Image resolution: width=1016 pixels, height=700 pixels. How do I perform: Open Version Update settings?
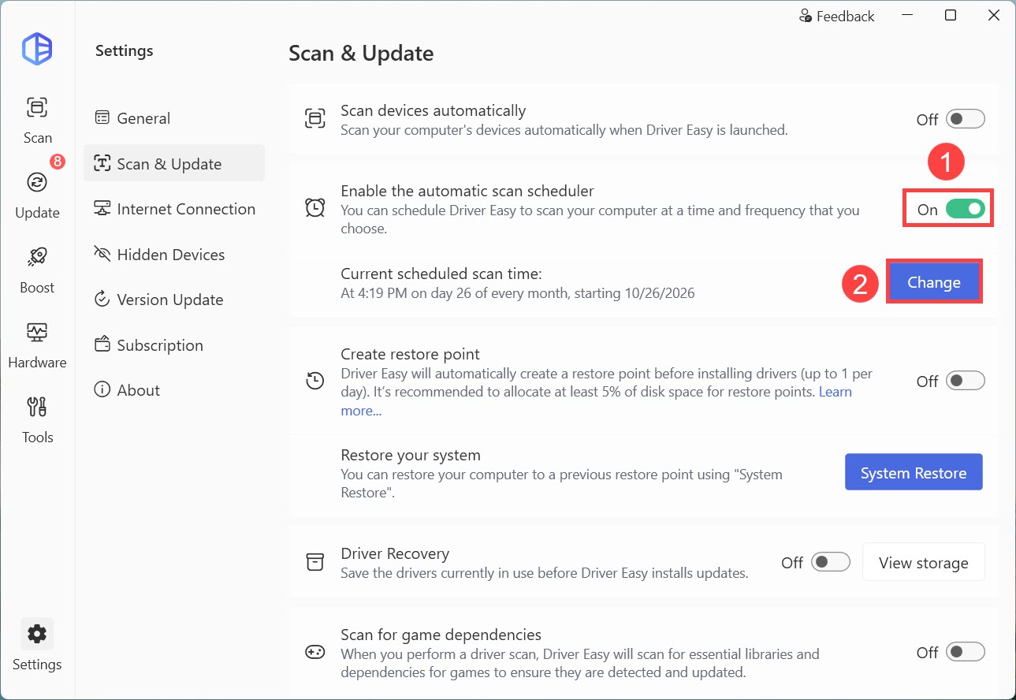(x=174, y=300)
